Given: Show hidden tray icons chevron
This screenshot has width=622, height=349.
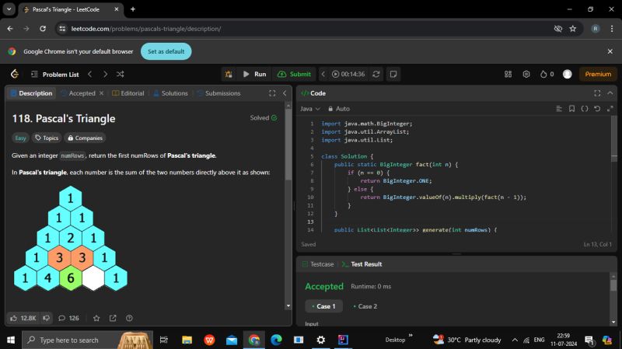Looking at the screenshot, I should coord(515,340).
